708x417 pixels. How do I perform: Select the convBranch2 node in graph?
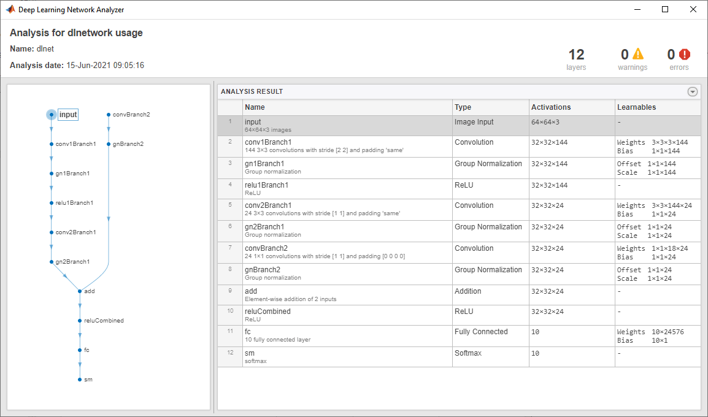pos(109,115)
